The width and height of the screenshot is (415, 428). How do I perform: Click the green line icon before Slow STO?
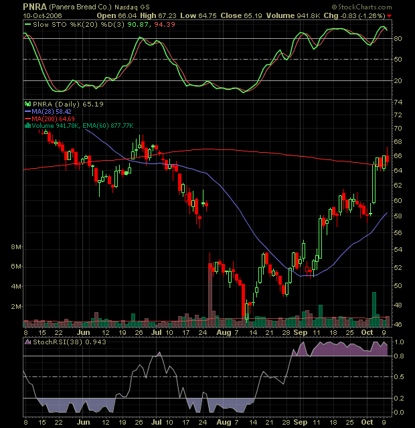28,24
